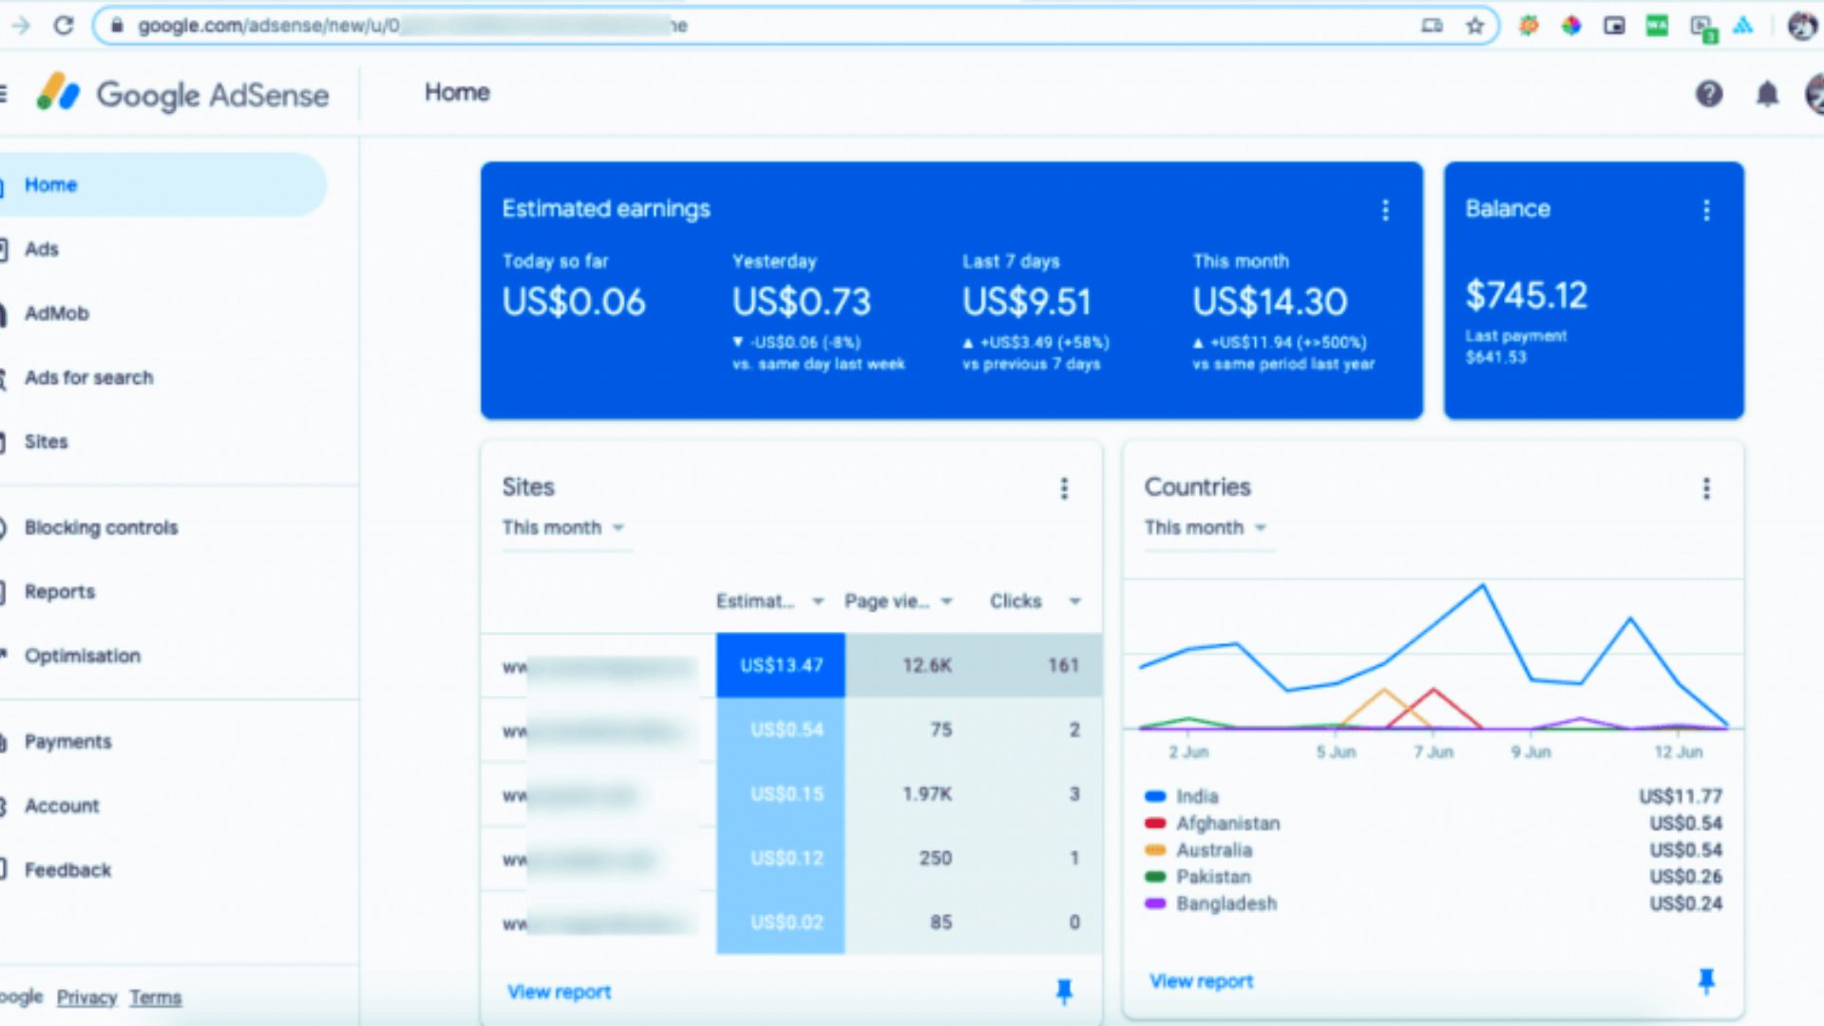Click the US$13.47 earnings cell
This screenshot has height=1026, width=1824.
point(781,666)
